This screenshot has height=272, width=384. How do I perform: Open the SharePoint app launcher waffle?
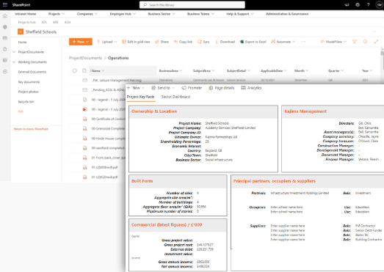click(5, 4)
